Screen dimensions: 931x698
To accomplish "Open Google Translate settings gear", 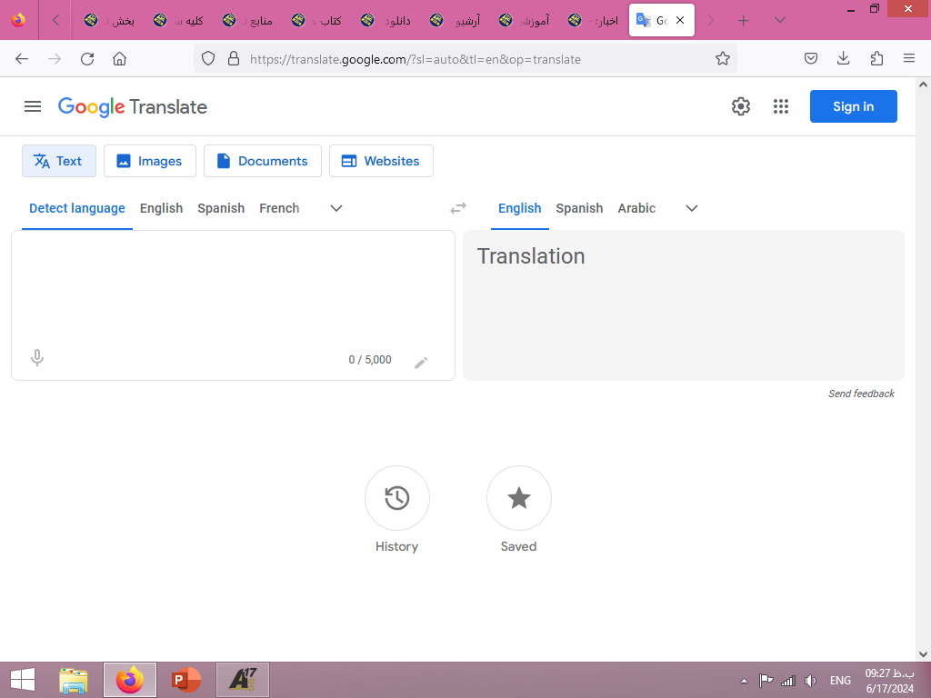I will (x=740, y=107).
